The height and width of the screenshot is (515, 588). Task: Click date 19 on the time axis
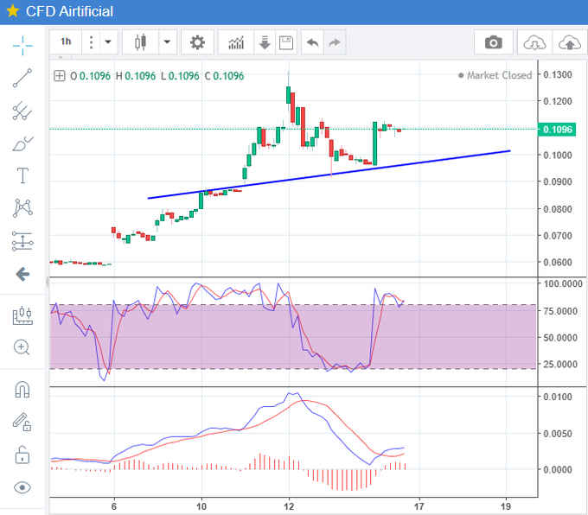[x=506, y=506]
